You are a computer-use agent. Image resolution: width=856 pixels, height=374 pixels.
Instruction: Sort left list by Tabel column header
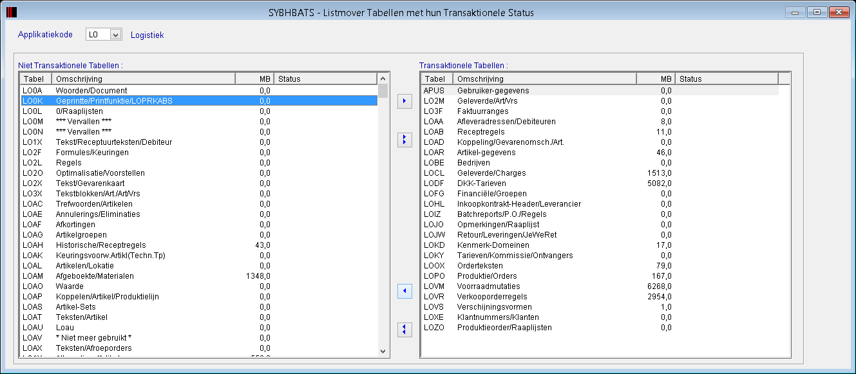click(35, 79)
